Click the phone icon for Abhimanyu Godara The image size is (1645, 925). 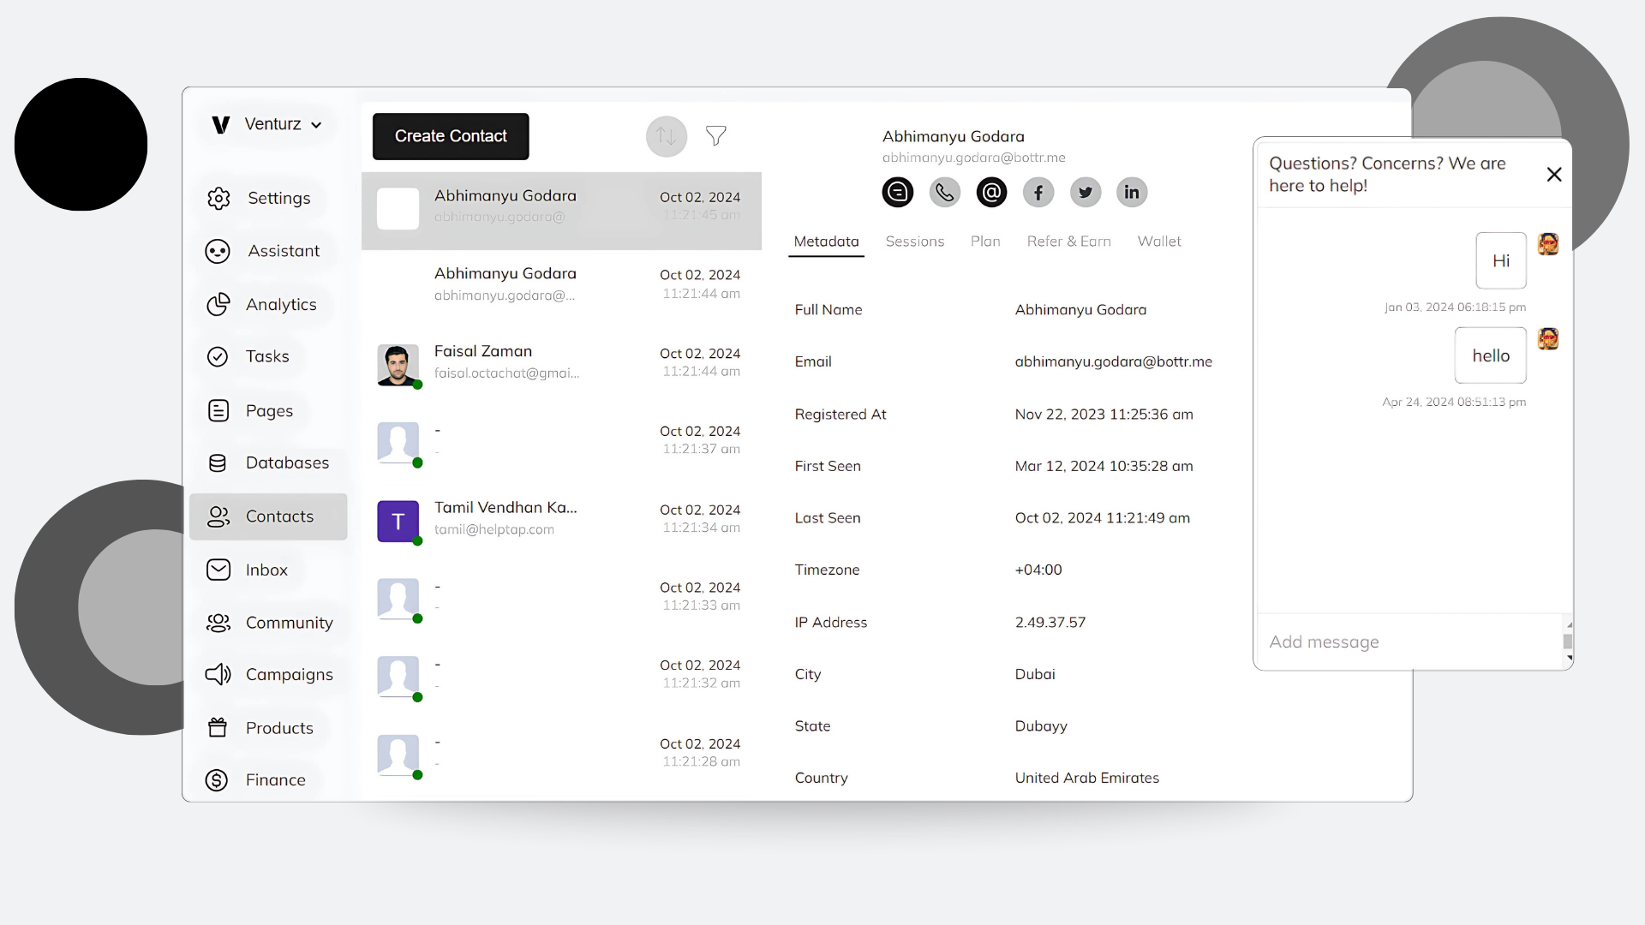click(944, 192)
